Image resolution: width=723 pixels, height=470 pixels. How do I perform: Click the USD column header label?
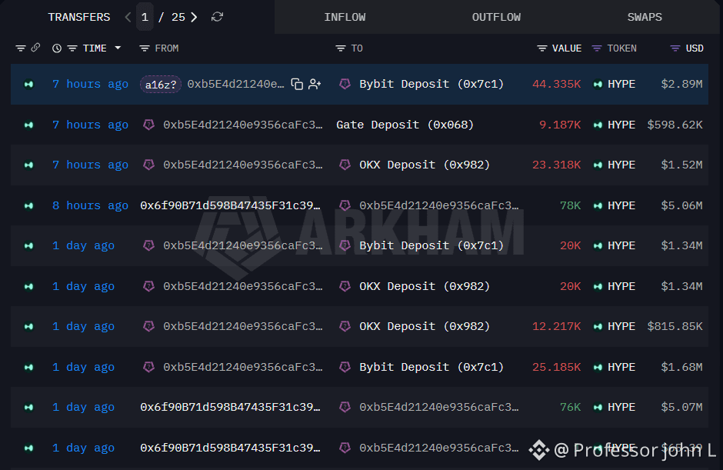pyautogui.click(x=695, y=48)
